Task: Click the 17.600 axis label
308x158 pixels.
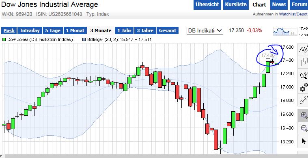Action: pyautogui.click(x=287, y=47)
